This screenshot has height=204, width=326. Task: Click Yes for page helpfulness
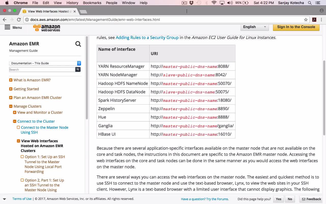point(279,199)
